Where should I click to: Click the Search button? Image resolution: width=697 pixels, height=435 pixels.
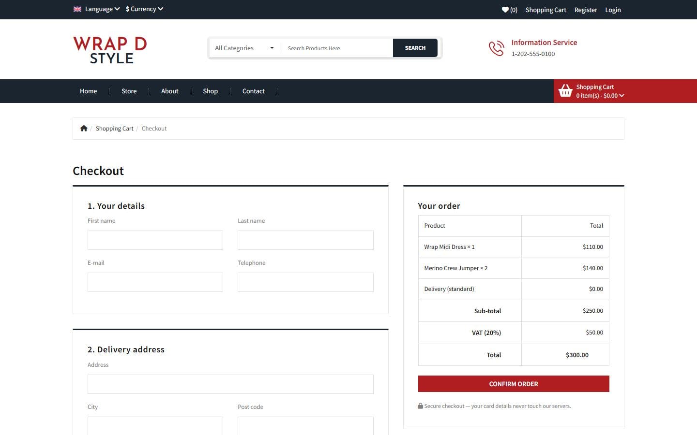click(x=415, y=48)
